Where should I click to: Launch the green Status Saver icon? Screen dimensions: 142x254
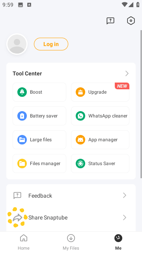[x=80, y=164]
